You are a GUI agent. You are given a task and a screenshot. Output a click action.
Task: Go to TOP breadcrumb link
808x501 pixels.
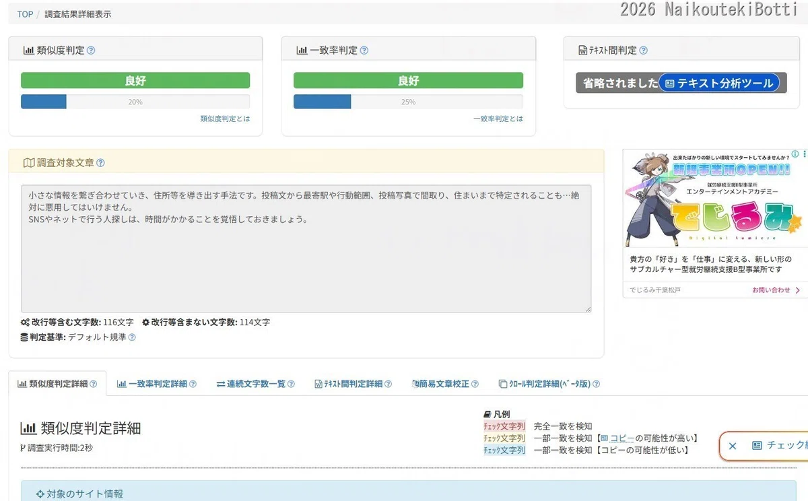[25, 14]
